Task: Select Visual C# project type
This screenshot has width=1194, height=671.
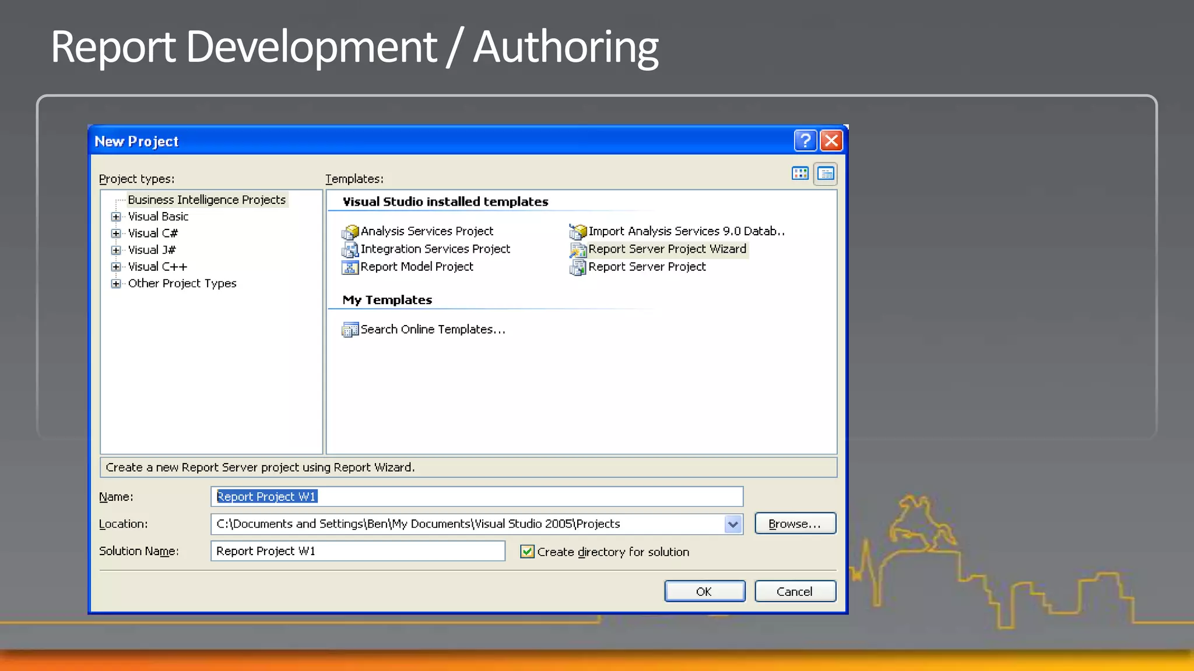Action: 153,234
